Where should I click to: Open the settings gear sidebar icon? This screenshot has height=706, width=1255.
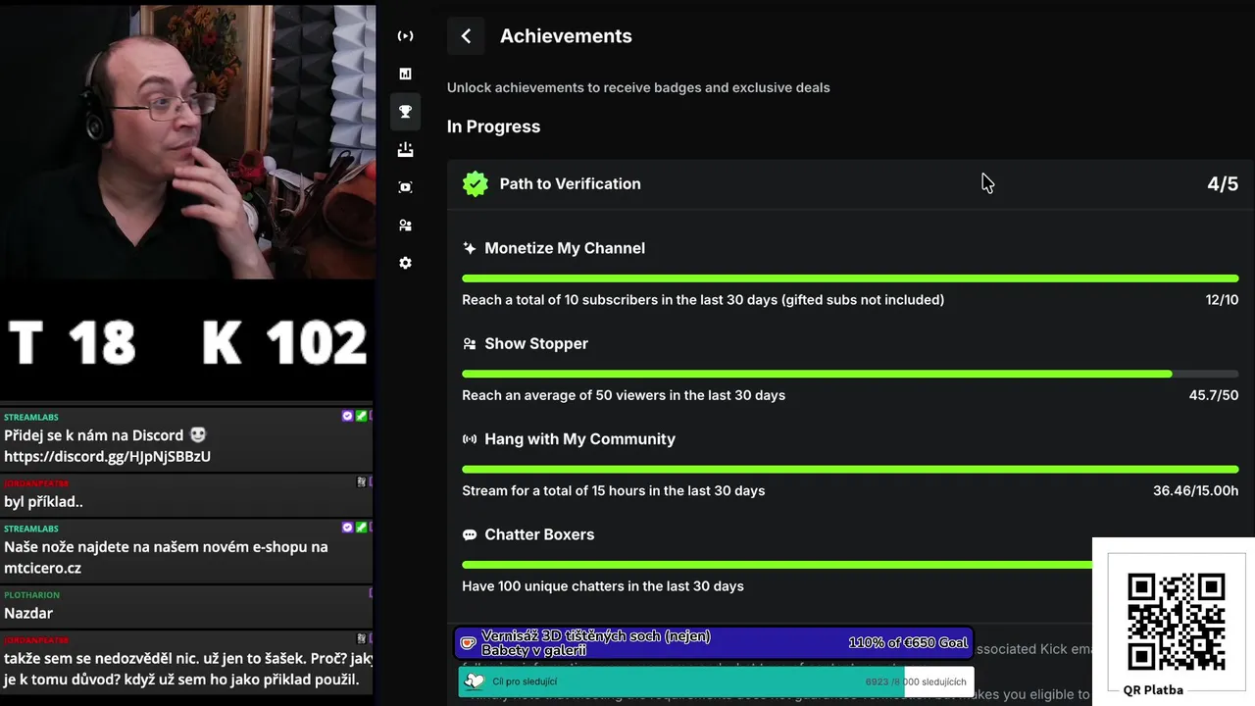coord(405,263)
